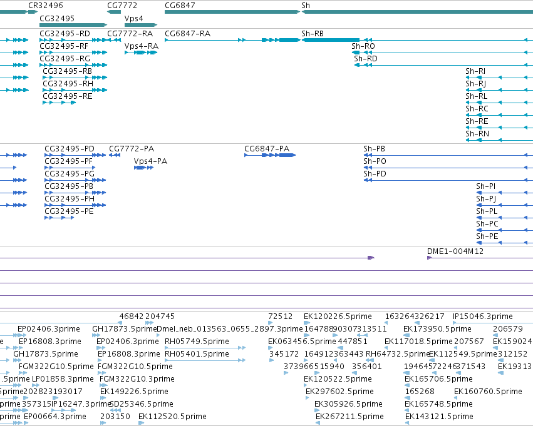
Task: Click the Sh-RI transcript label
Action: point(475,71)
